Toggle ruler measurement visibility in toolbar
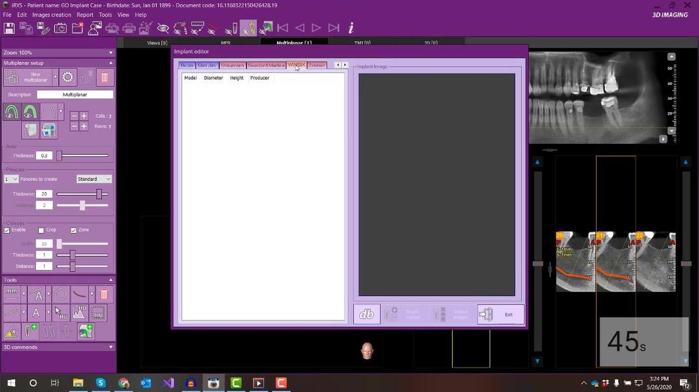Viewport: 699px width, 392px height. click(197, 28)
